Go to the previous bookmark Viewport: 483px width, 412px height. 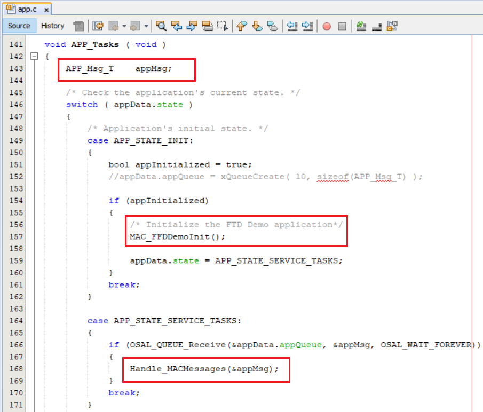pos(242,26)
